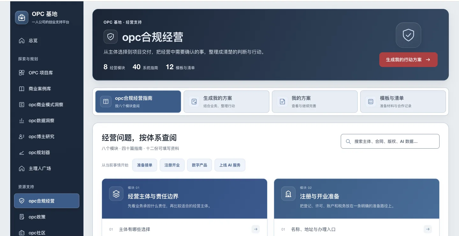Switch to opc合规经营指南 tab
The width and height of the screenshot is (459, 236).
138,101
